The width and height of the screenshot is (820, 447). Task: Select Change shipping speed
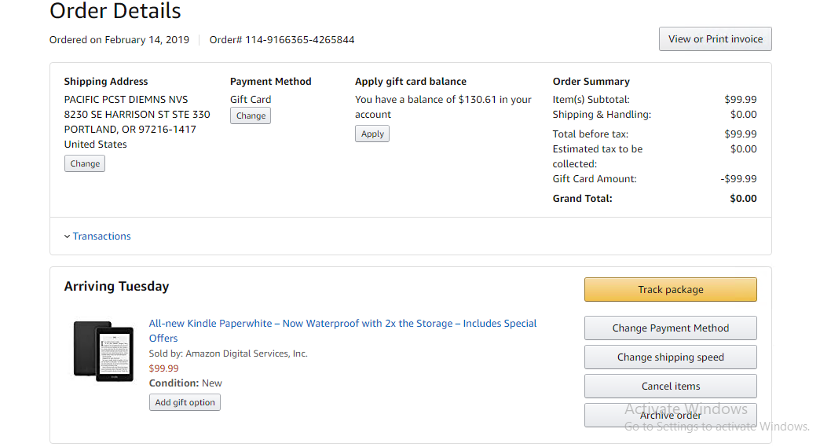pos(670,357)
